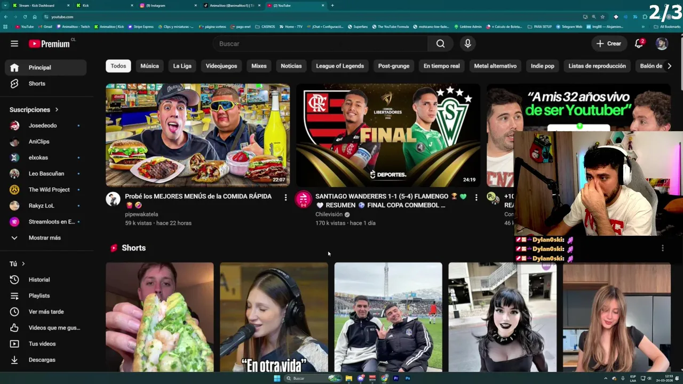Click the Crear button

(x=608, y=44)
